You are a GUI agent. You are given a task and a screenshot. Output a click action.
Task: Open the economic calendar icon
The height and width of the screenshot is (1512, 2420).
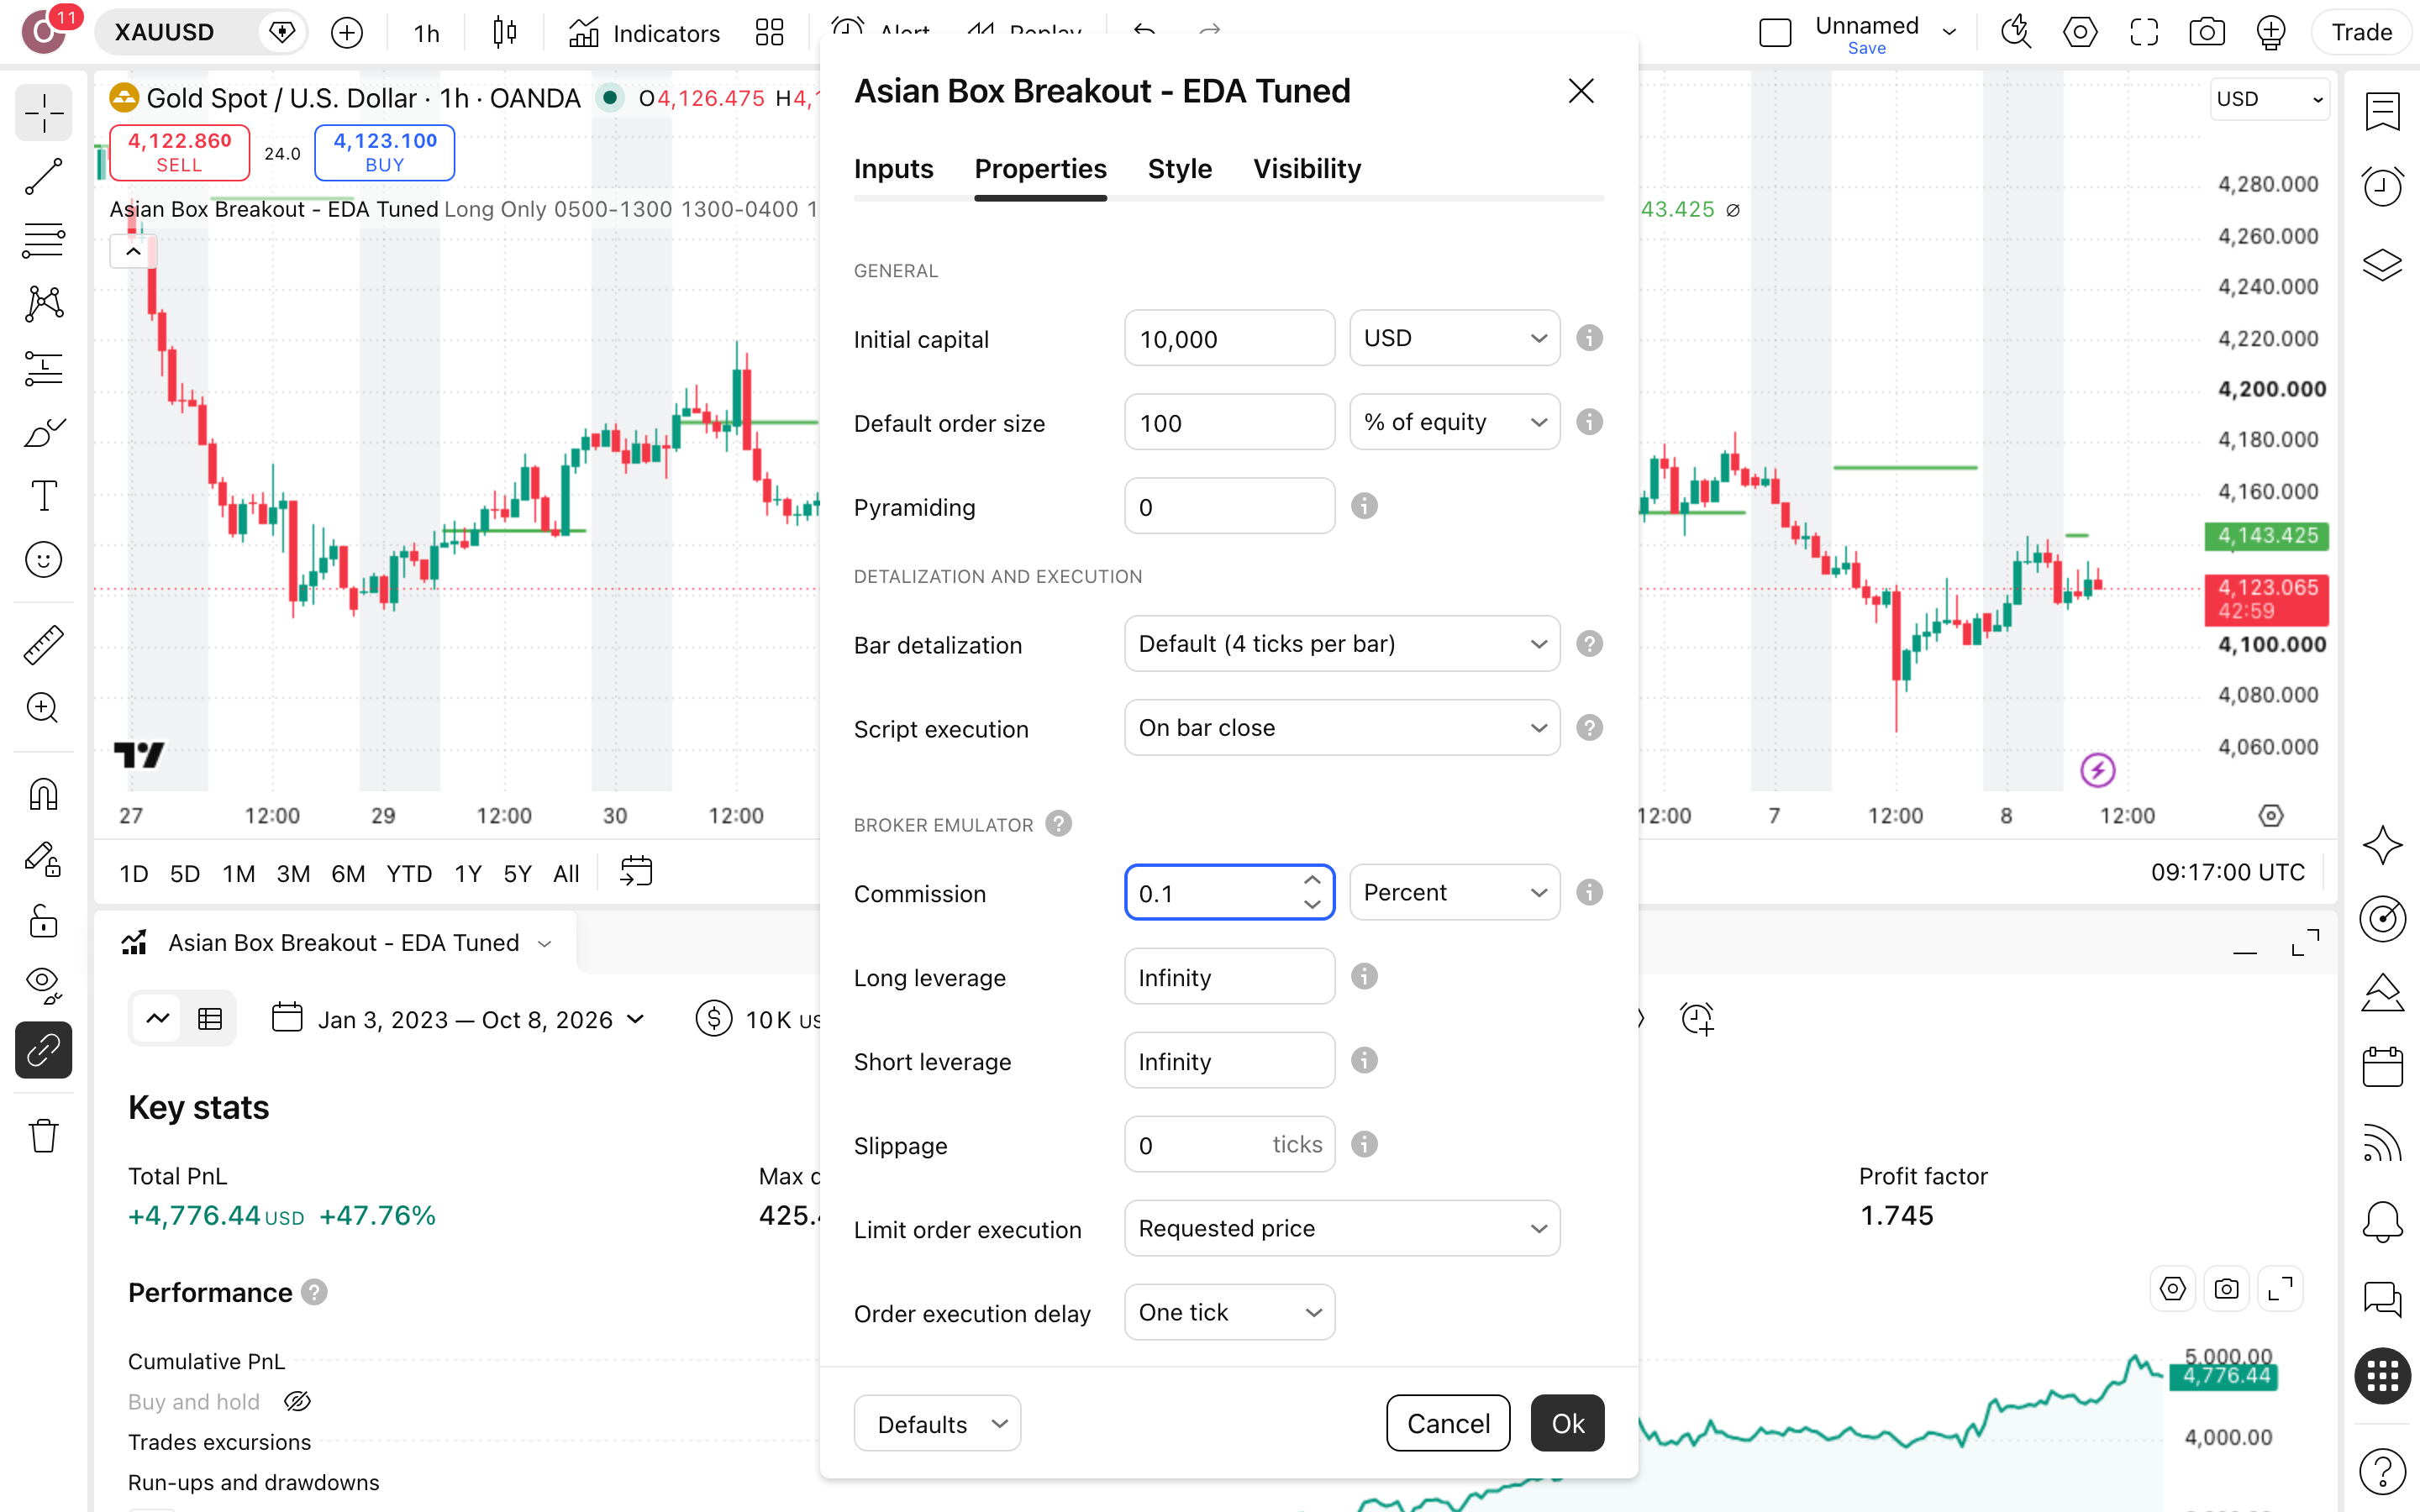pyautogui.click(x=2383, y=1066)
